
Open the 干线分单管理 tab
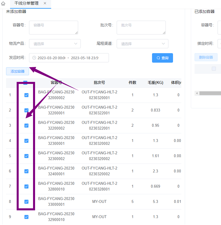coord(26,3)
